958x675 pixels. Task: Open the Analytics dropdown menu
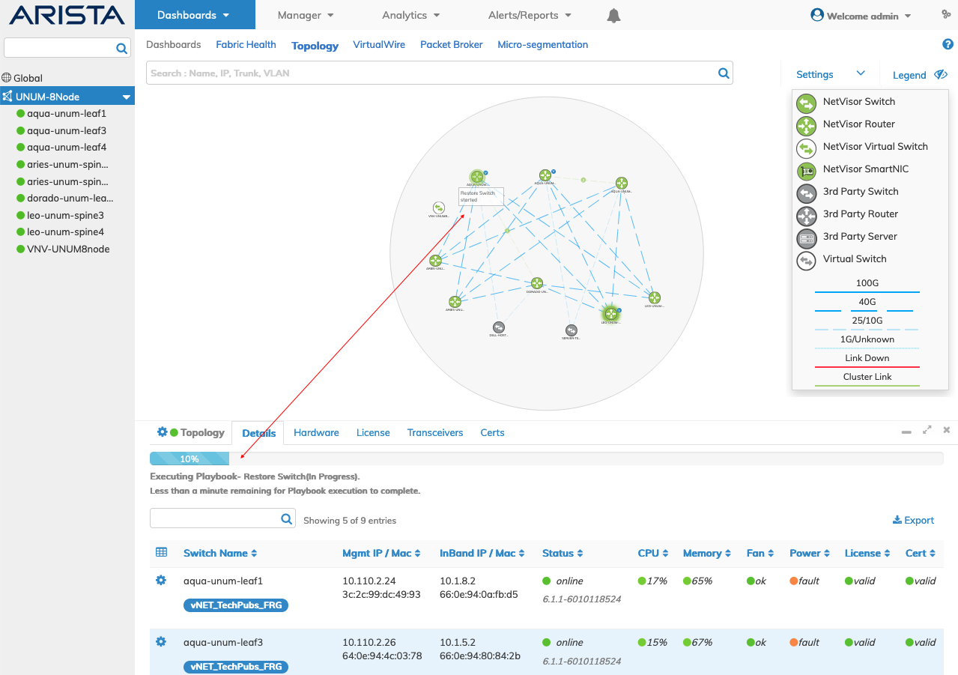pyautogui.click(x=411, y=15)
